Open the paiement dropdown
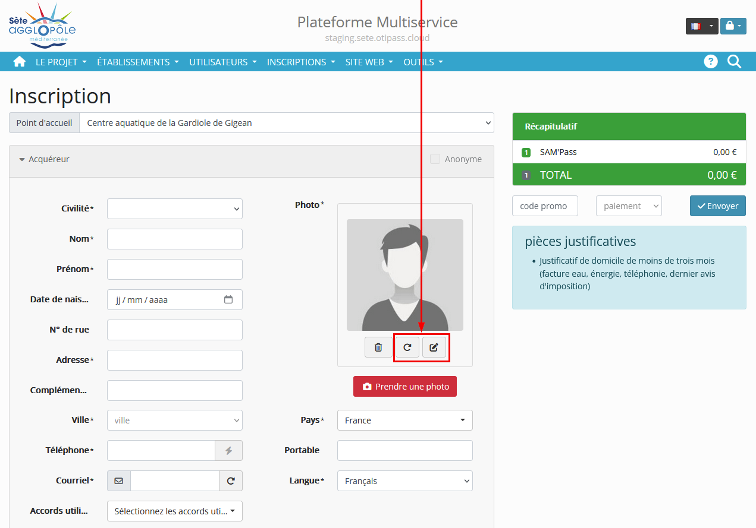Screen dimensions: 756x528 pyautogui.click(x=628, y=206)
